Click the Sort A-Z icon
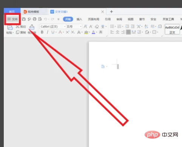The image size is (182, 147). pyautogui.click(x=146, y=26)
